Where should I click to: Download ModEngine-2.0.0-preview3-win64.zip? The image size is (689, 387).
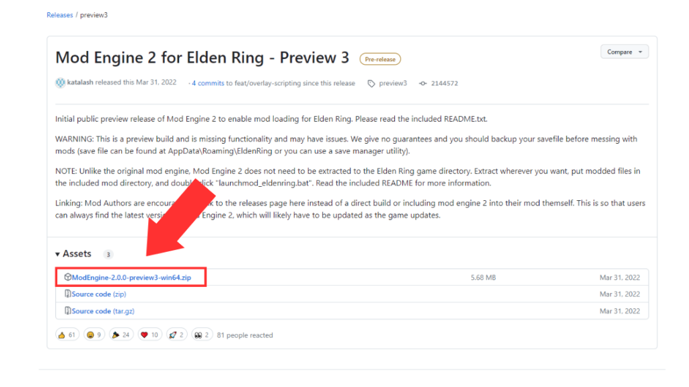tap(131, 277)
